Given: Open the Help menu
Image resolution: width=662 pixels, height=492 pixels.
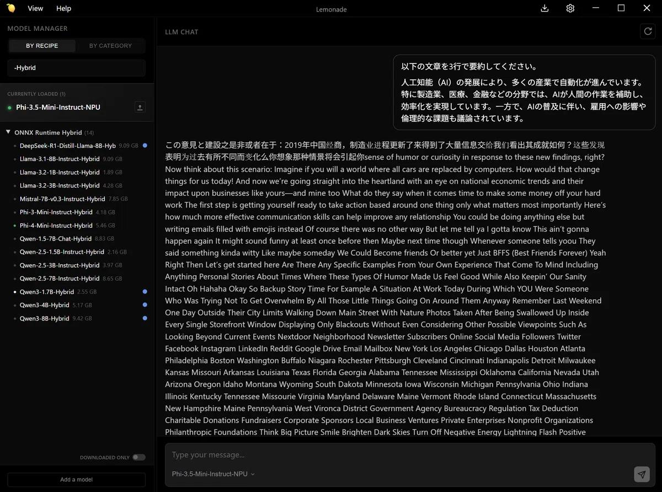Looking at the screenshot, I should 64,8.
